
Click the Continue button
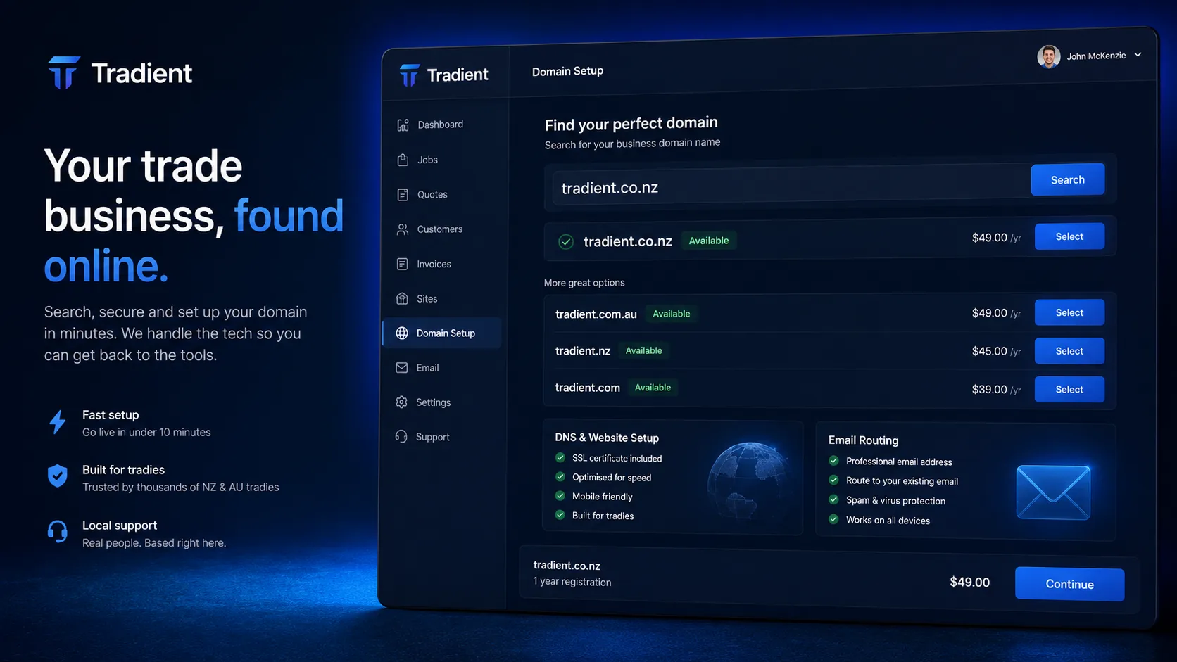tap(1070, 584)
